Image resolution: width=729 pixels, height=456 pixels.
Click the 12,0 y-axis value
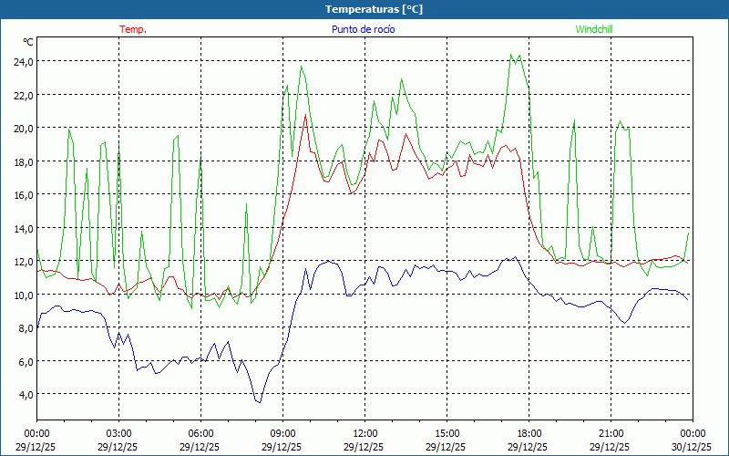point(23,261)
